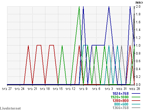Click the 27 ביונ date axis label
143x111 pixels.
pyautogui.click(x=7, y=89)
